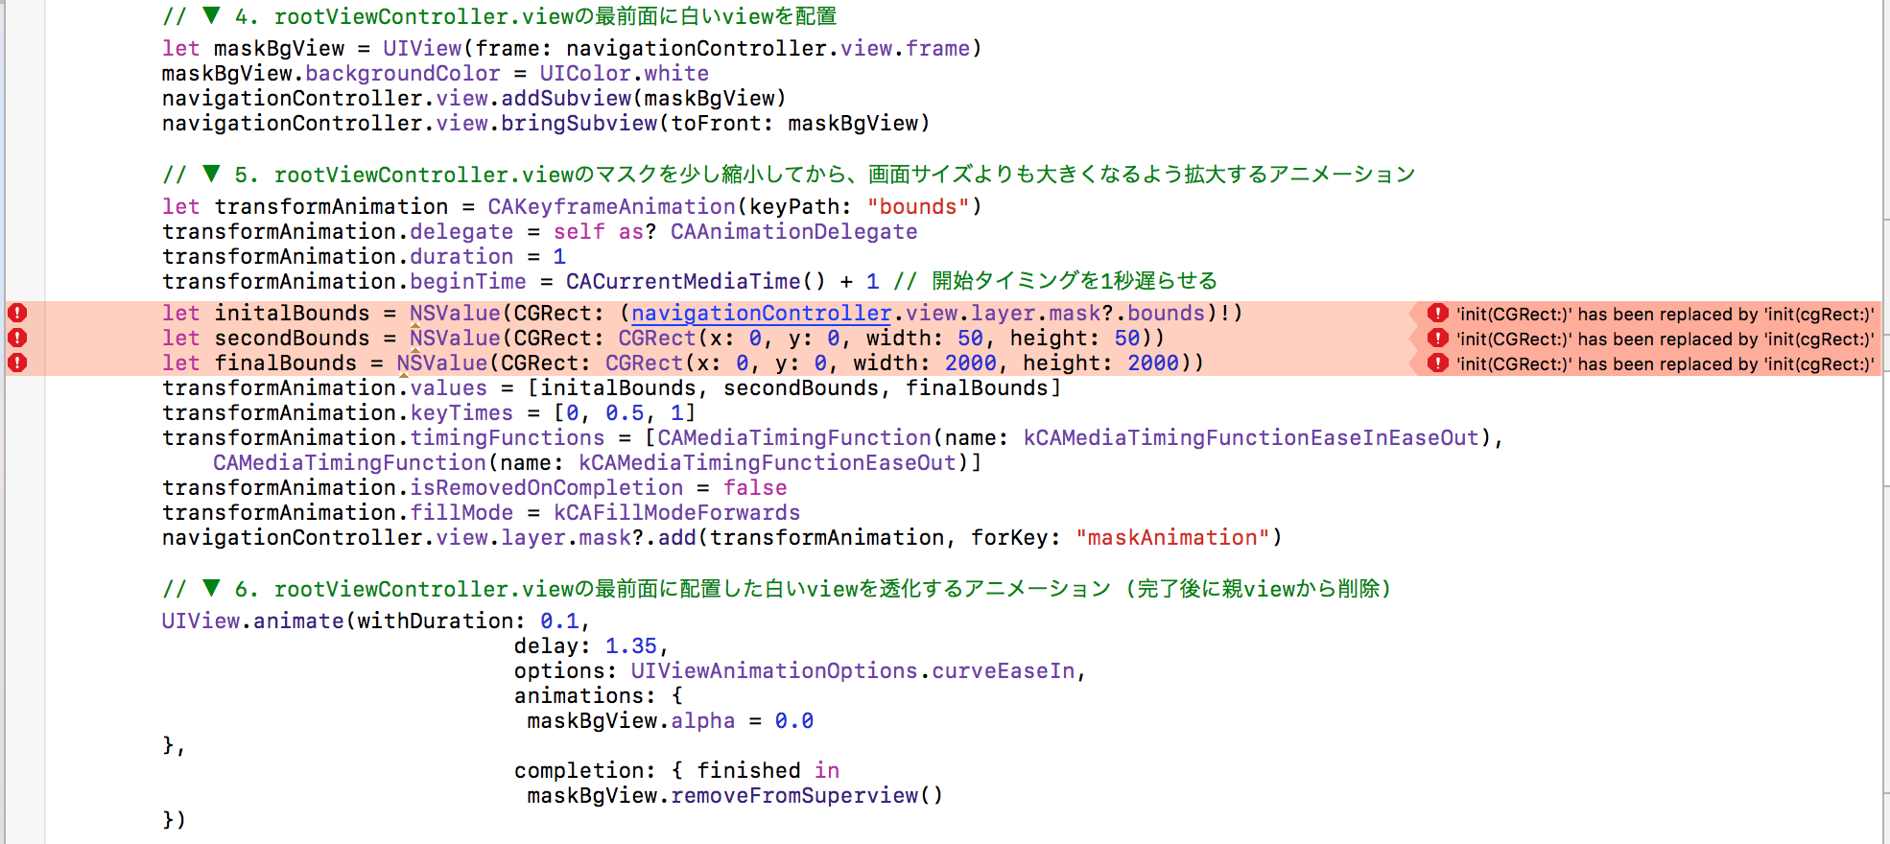Click gutter error icon on secondBounds line
Image resolution: width=1890 pixels, height=844 pixels.
pyautogui.click(x=17, y=338)
